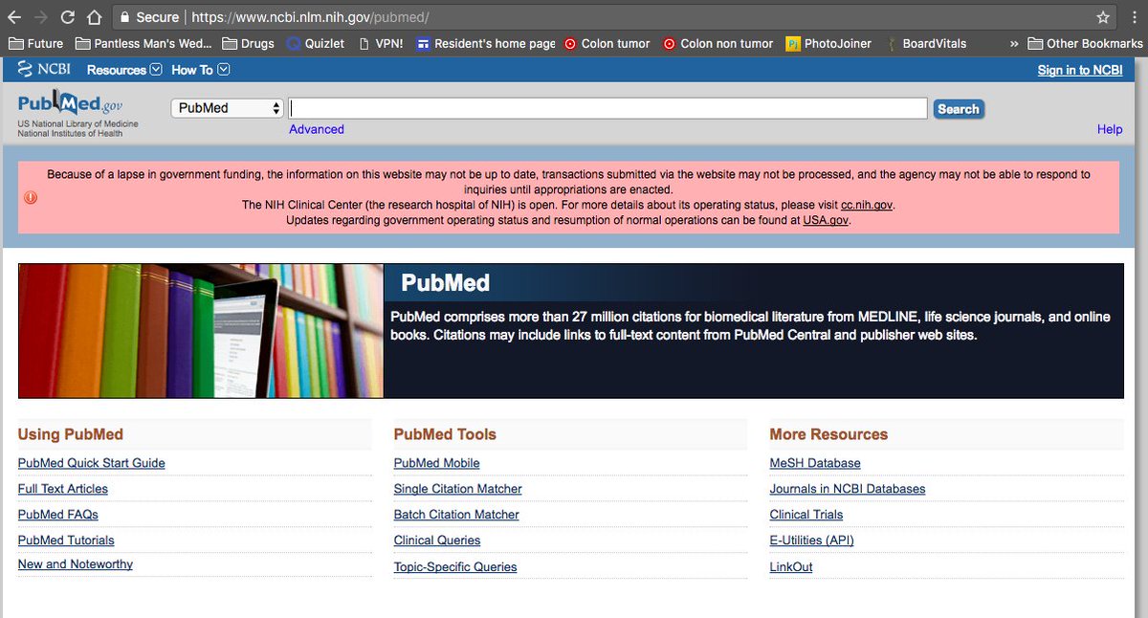Open the LinkOut link

click(x=791, y=567)
